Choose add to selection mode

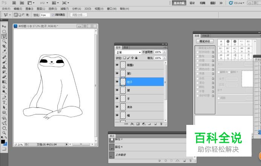point(20,15)
